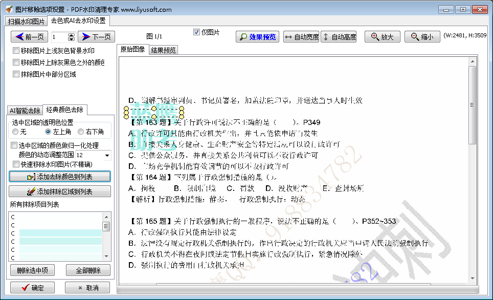Open the 颜色的动态调整范围 dropdown
The height and width of the screenshot is (300, 493).
[x=106, y=155]
